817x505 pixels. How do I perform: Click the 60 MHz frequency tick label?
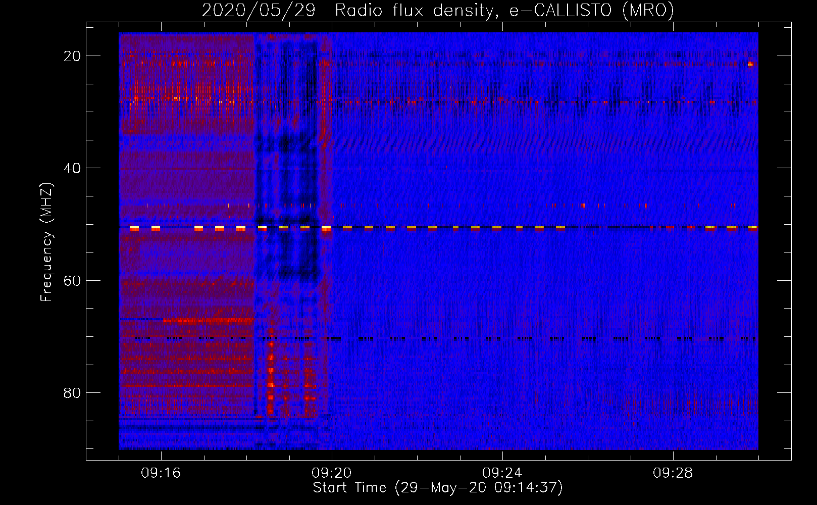click(x=72, y=280)
